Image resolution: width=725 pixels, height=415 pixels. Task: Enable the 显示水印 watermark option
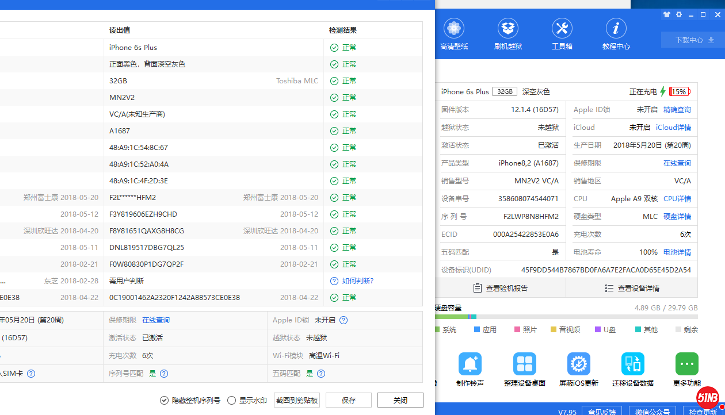pos(232,400)
